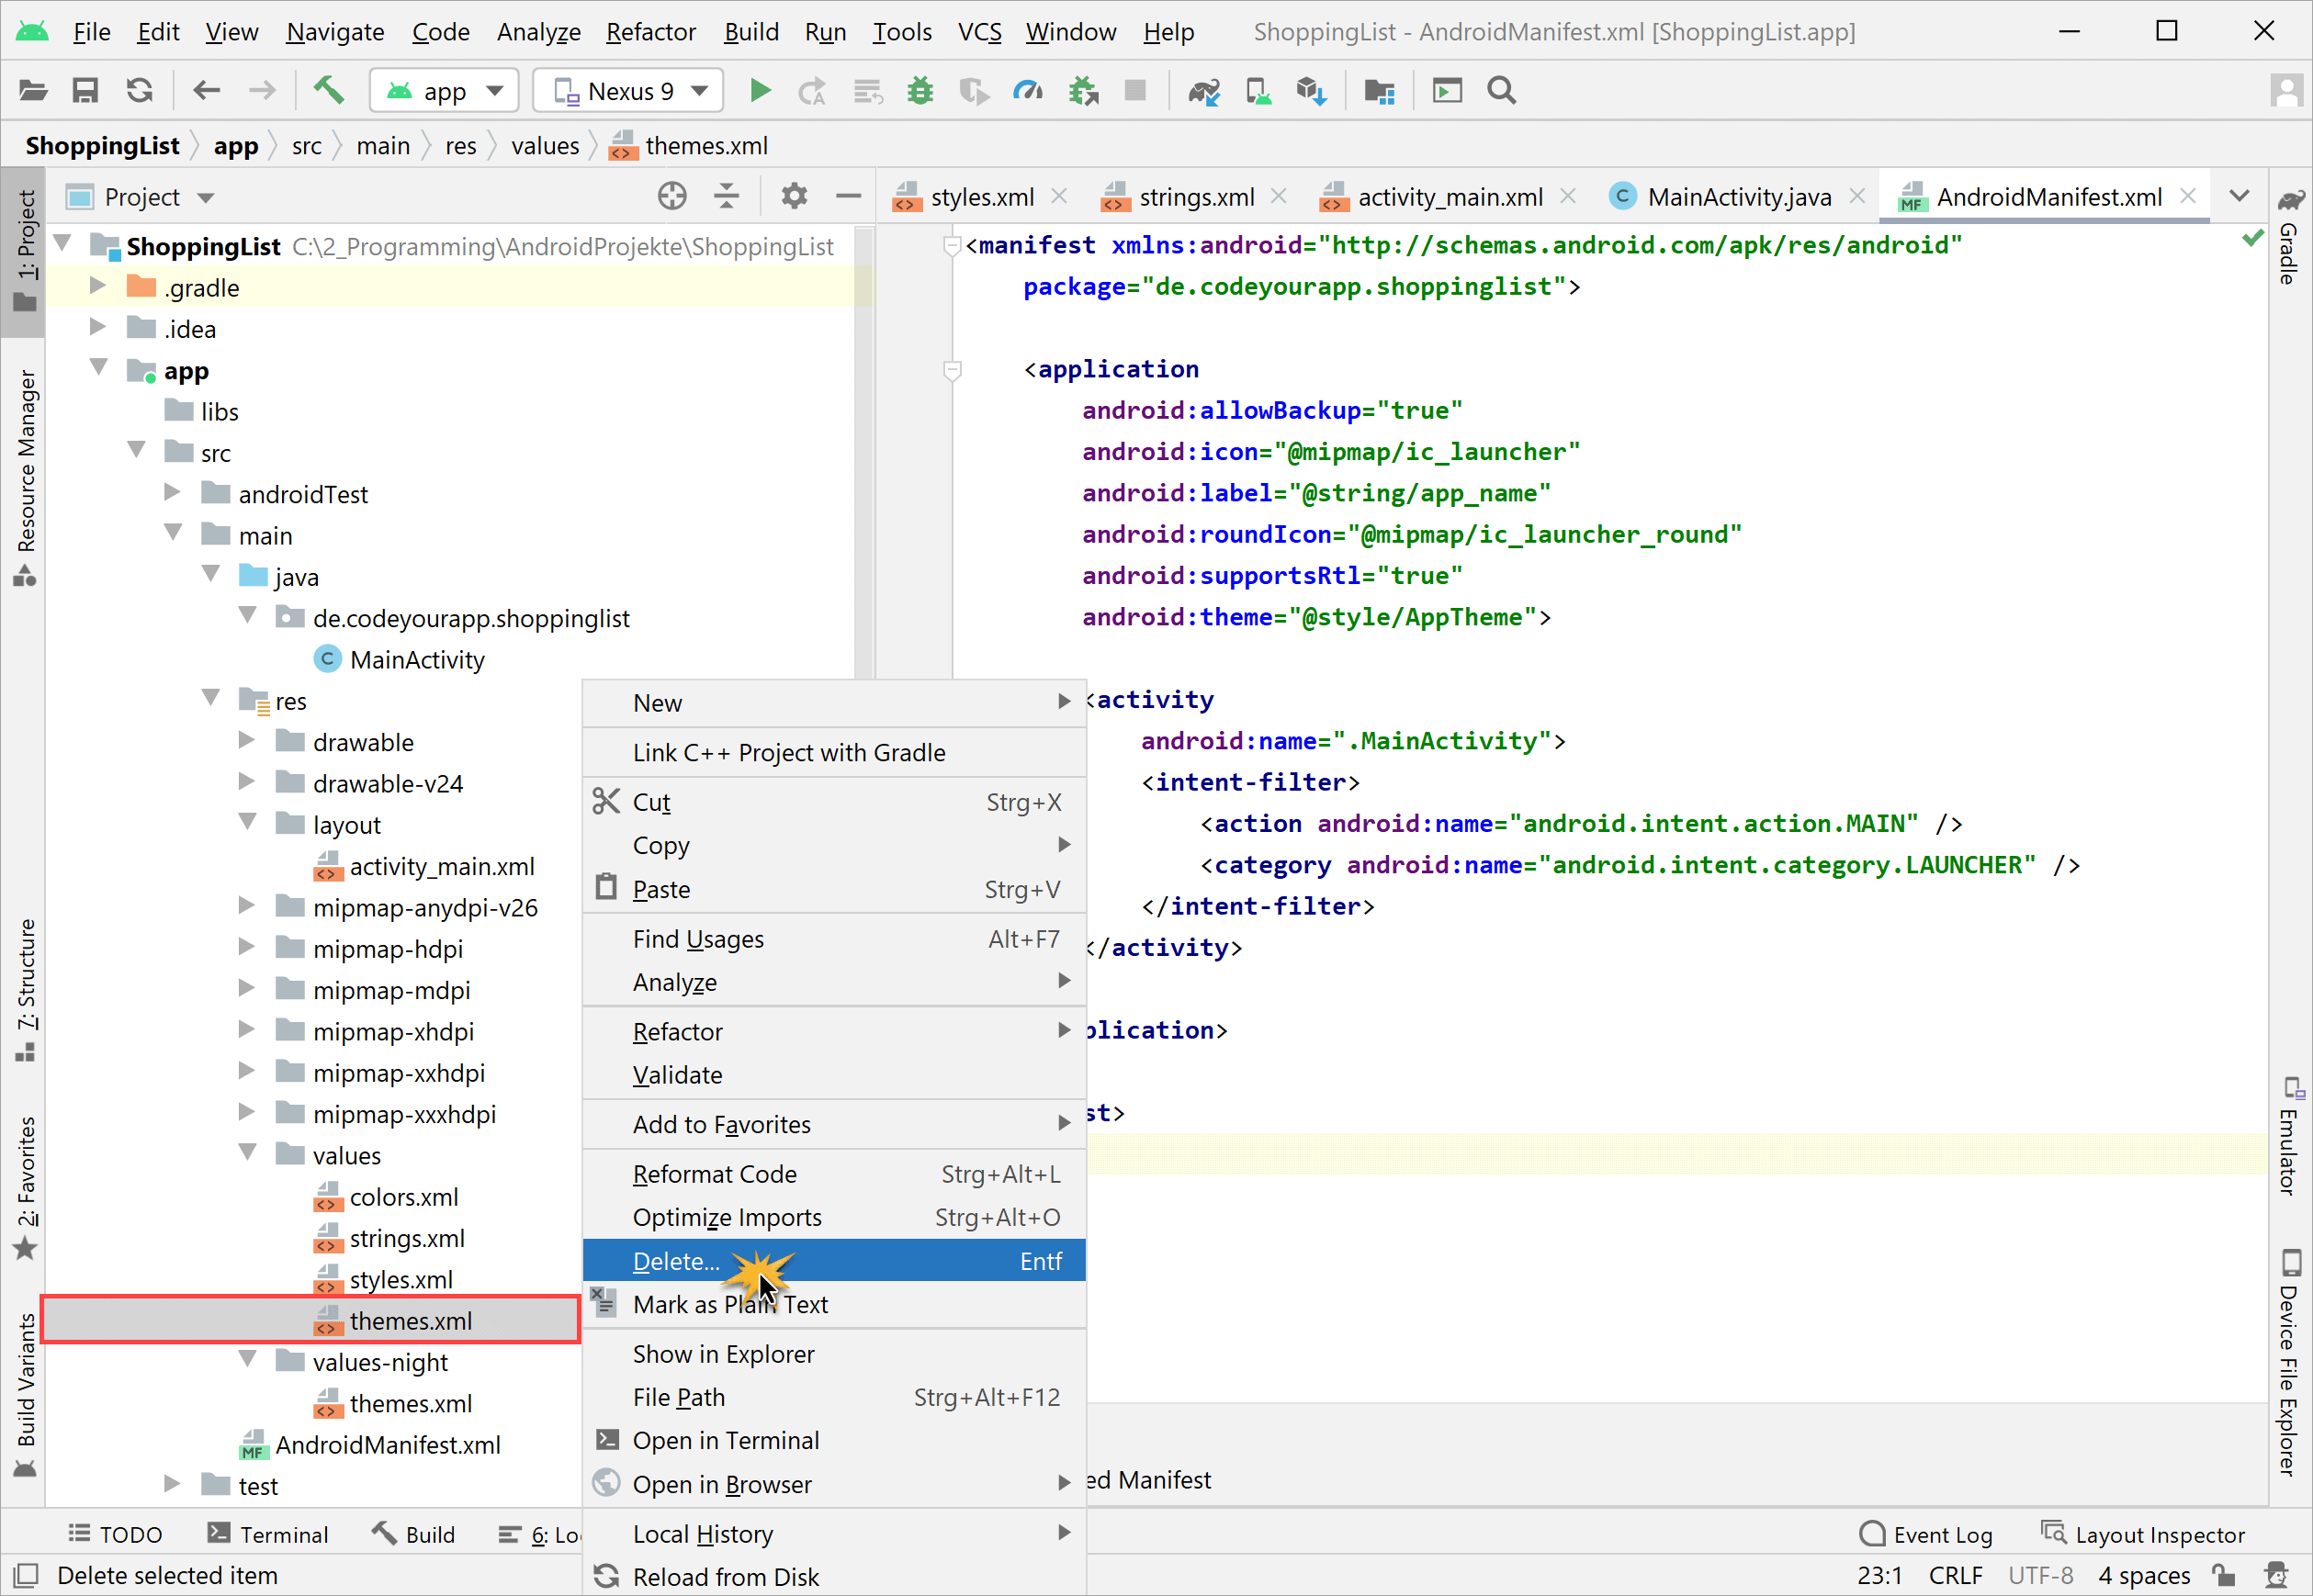Click the green Run app button
Screen dimensions: 2313x1596
click(x=761, y=91)
